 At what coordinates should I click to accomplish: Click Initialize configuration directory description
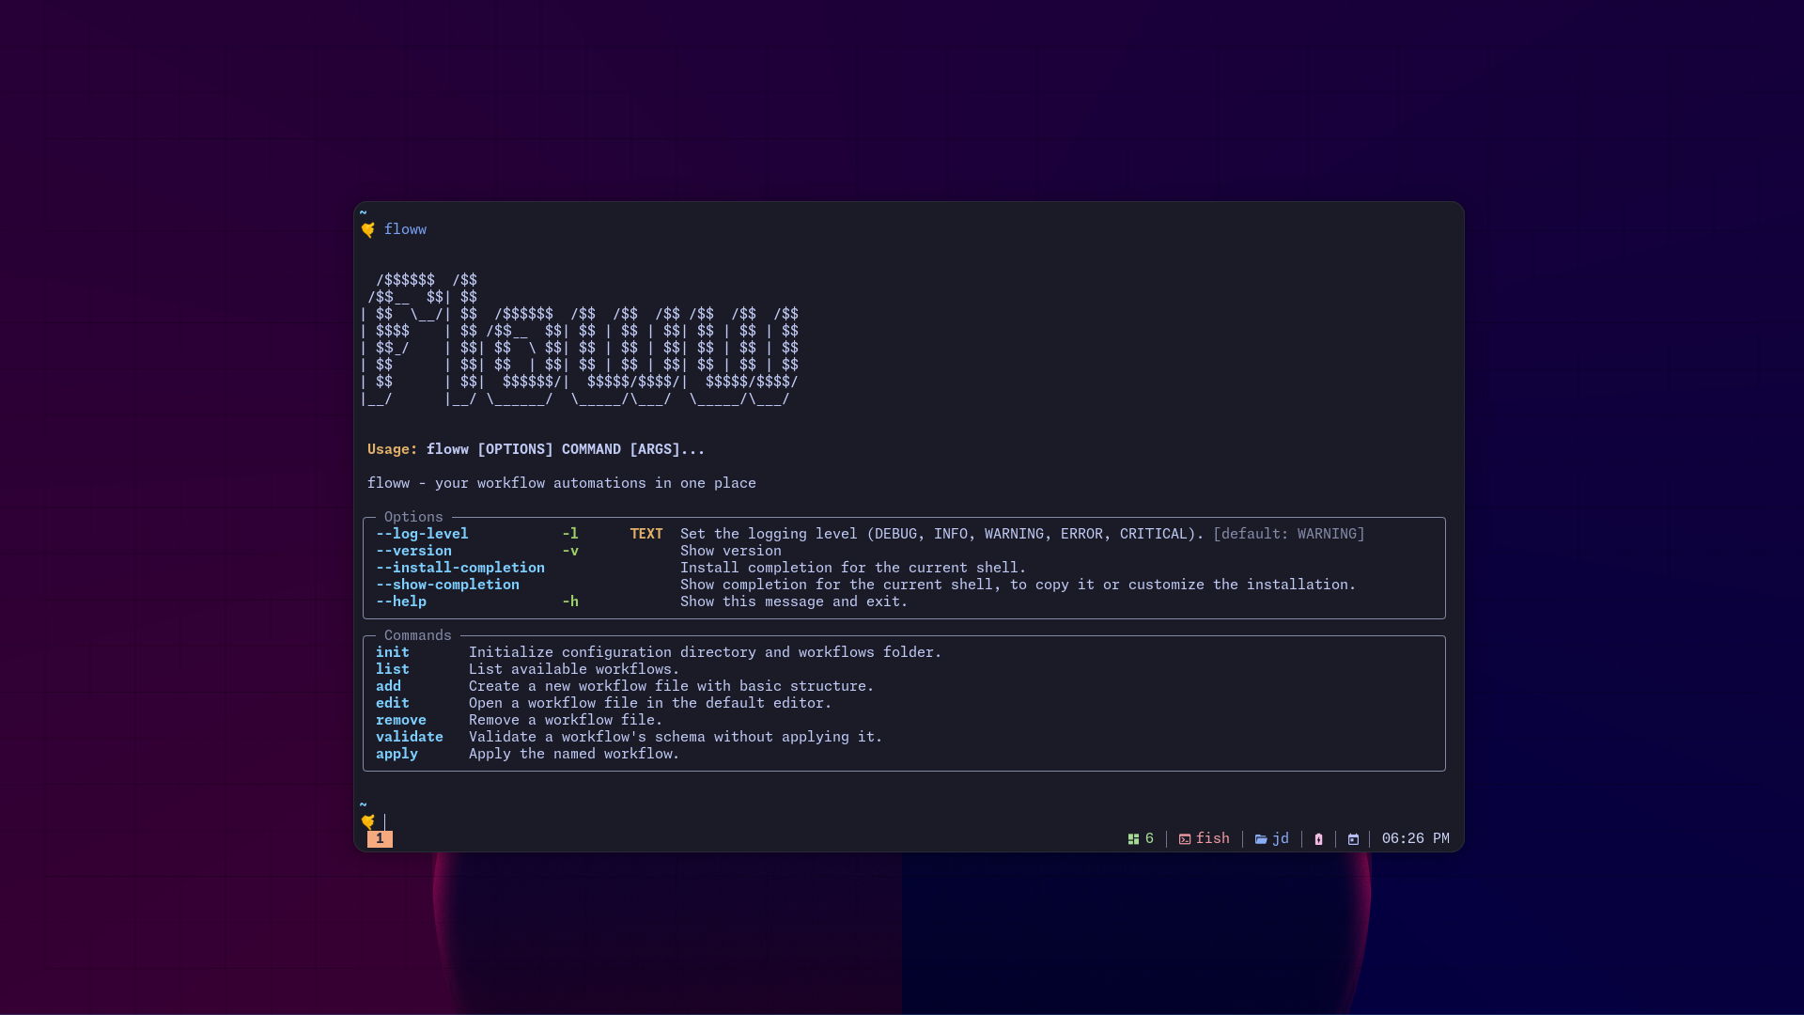click(705, 652)
